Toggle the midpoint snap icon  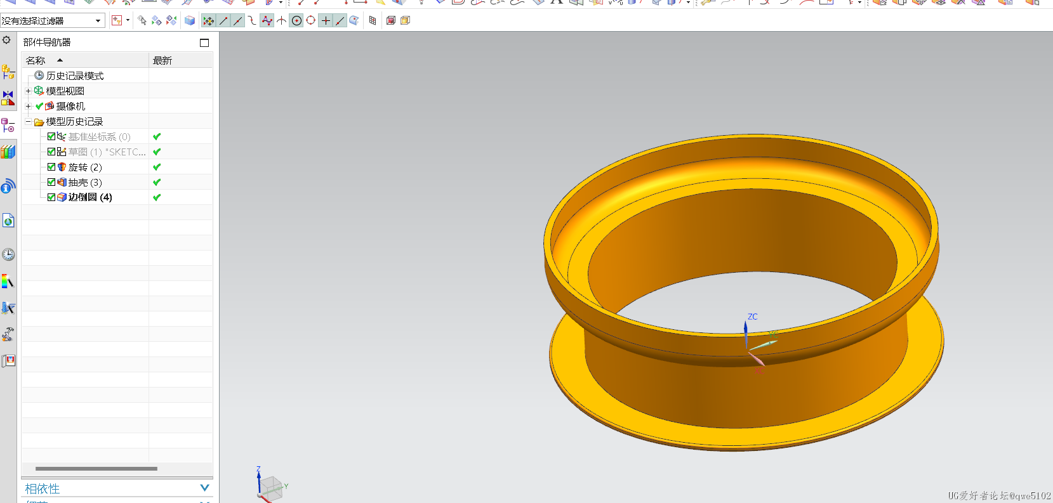pos(238,21)
